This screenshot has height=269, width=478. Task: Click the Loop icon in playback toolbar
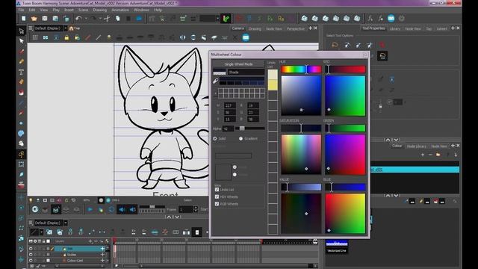(x=111, y=209)
